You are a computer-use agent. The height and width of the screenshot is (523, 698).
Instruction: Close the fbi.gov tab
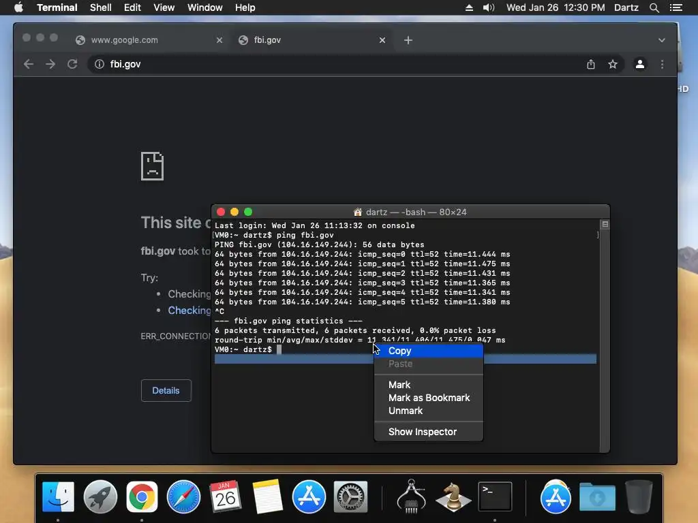point(382,40)
